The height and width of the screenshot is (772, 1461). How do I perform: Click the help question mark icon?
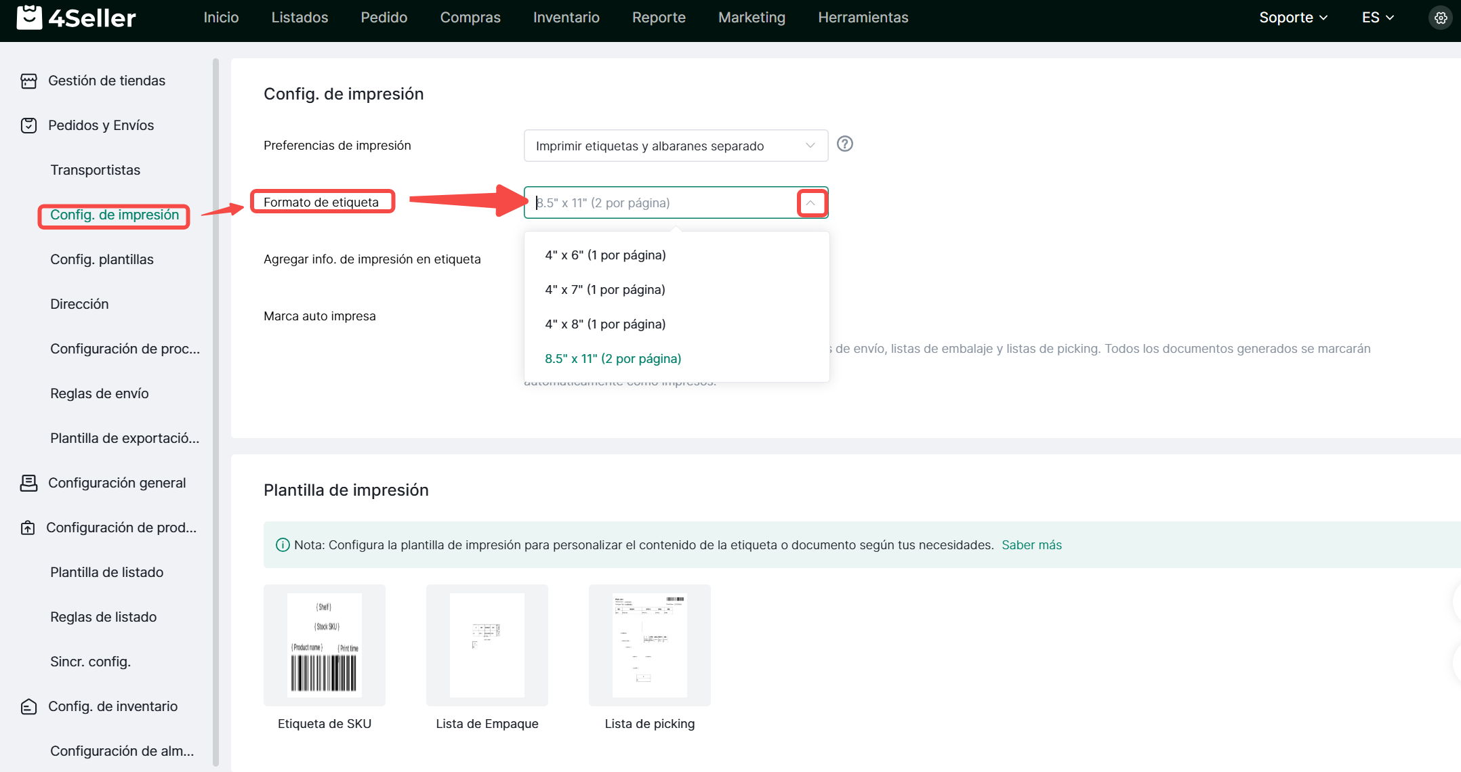pos(844,144)
